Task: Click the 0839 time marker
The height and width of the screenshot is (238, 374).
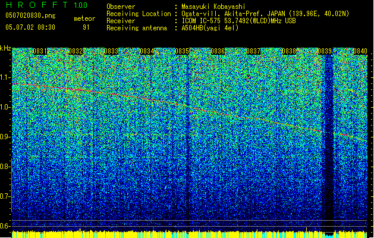Action: (325, 51)
